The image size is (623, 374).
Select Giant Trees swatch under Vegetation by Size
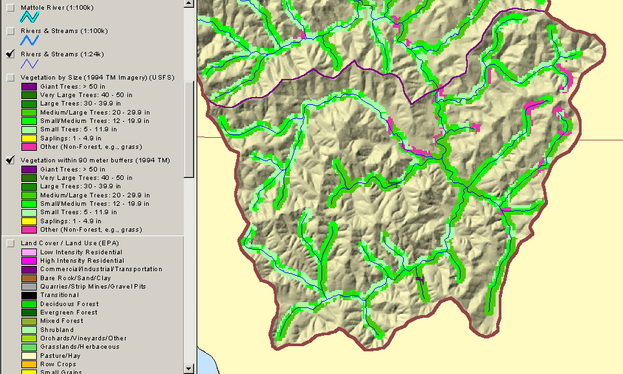click(29, 87)
